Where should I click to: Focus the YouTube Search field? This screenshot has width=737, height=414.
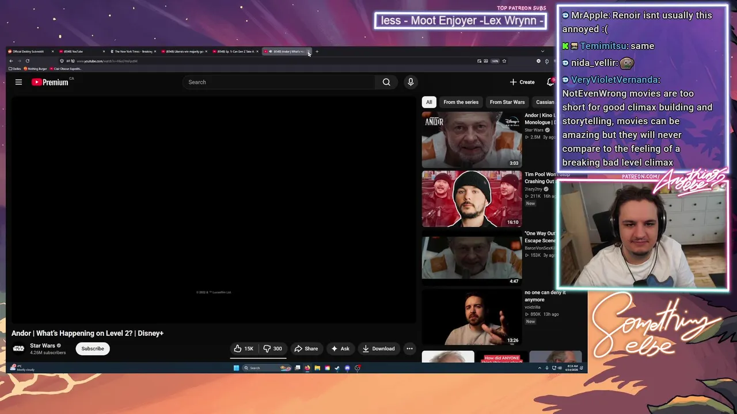coord(279,82)
